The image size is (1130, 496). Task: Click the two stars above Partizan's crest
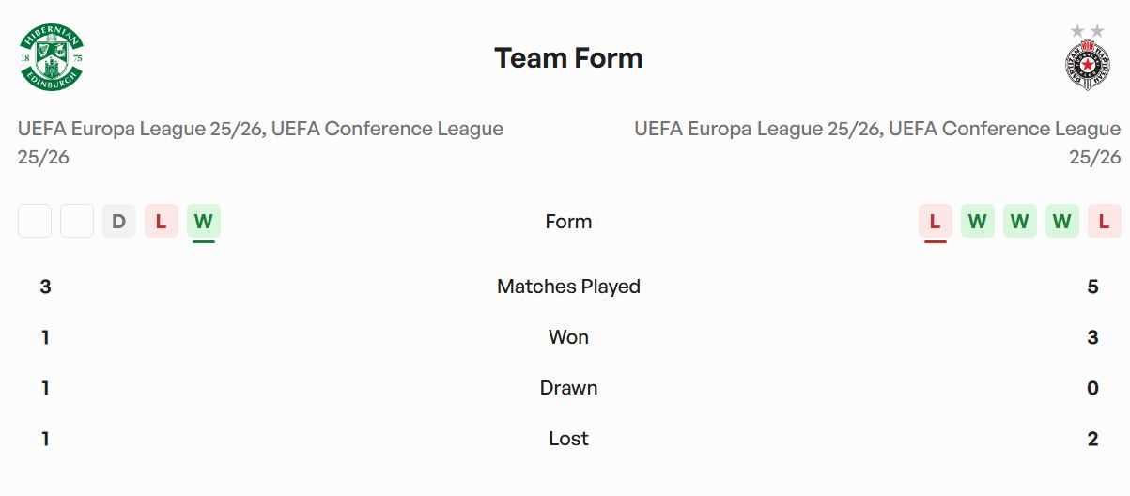(1088, 31)
